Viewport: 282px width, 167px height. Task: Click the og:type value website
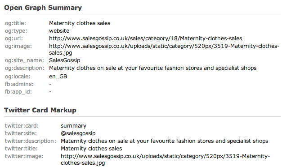(59, 31)
